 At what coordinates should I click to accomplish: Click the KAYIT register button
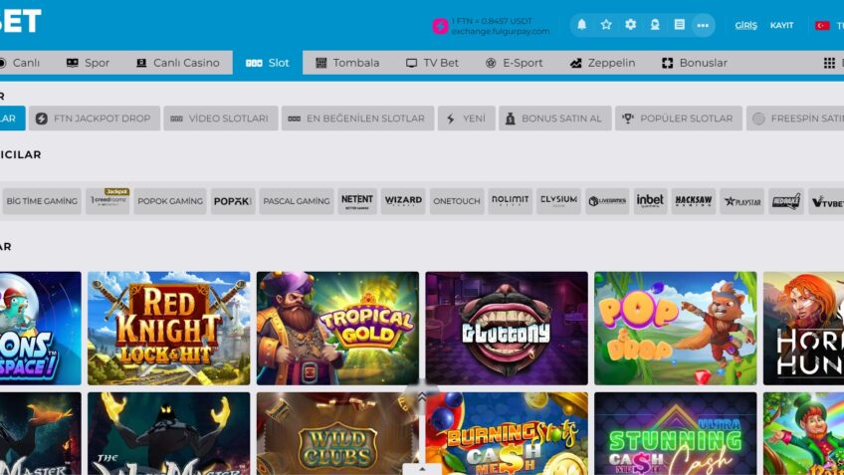point(781,25)
